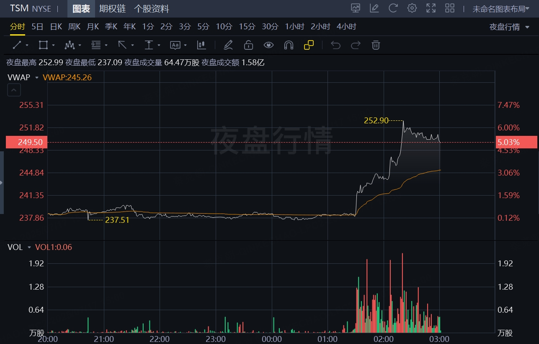
Task: Click the trash icon to remove drawings
Action: pos(376,45)
